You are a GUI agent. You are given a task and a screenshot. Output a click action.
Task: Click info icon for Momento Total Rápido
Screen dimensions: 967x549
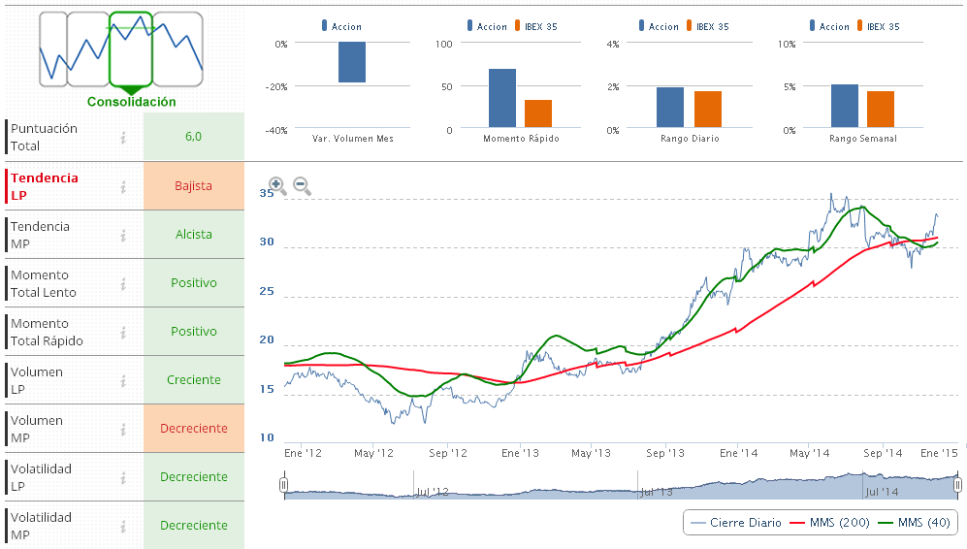(123, 332)
